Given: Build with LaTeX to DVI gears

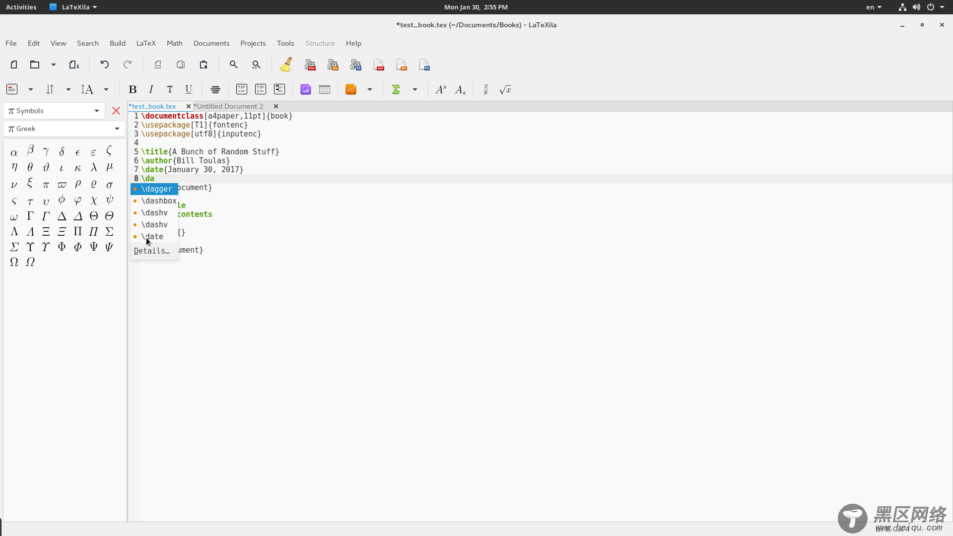Looking at the screenshot, I should (333, 65).
